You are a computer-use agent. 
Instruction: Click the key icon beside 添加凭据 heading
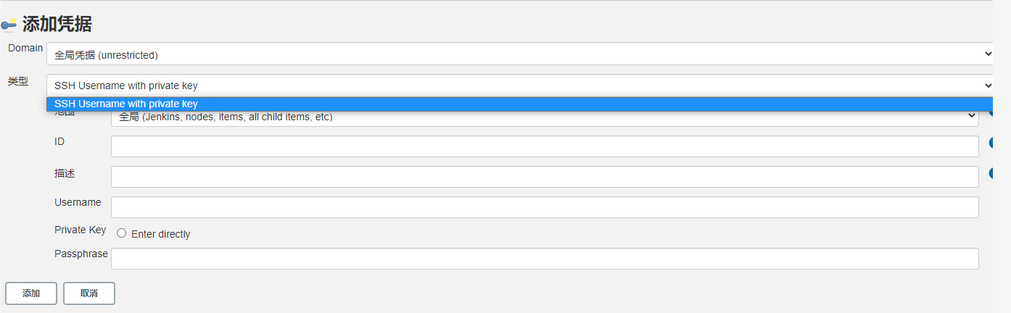click(9, 25)
